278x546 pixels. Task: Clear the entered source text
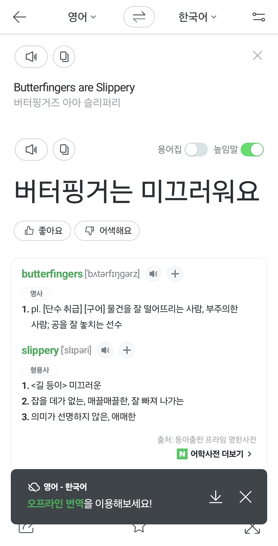coord(257,56)
